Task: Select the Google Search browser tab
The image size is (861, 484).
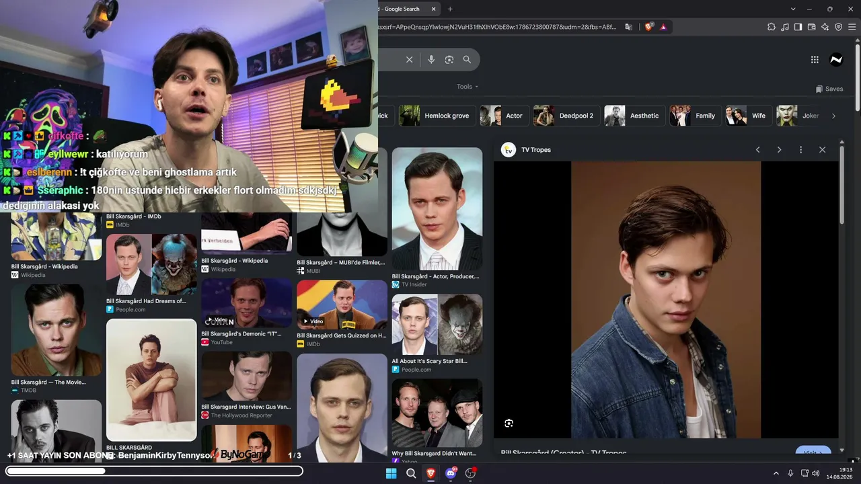Action: pos(403,9)
